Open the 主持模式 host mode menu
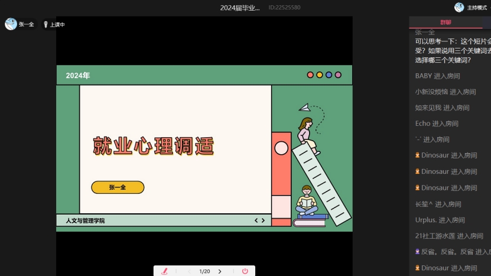 (x=477, y=8)
